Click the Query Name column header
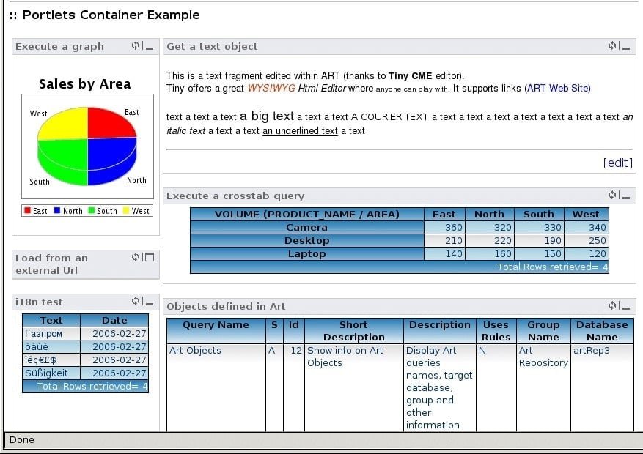This screenshot has width=643, height=454. (216, 325)
